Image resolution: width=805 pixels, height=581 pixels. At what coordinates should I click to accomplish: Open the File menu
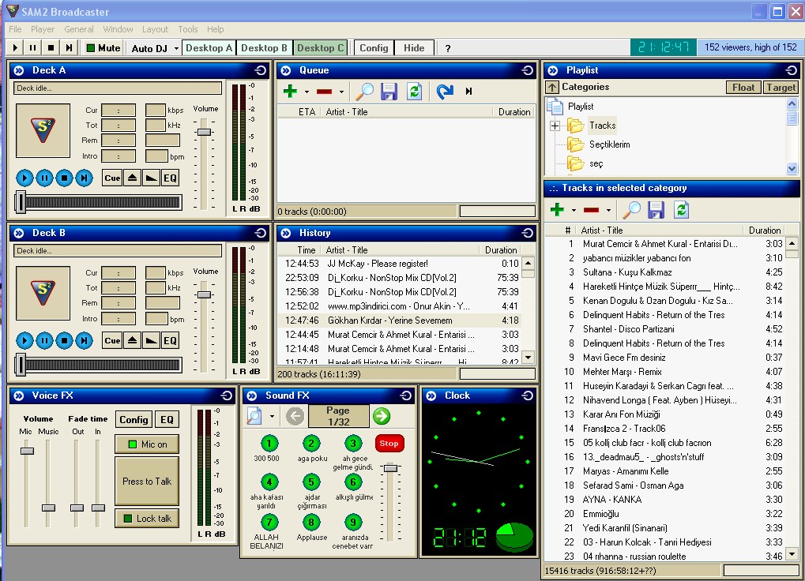(15, 29)
